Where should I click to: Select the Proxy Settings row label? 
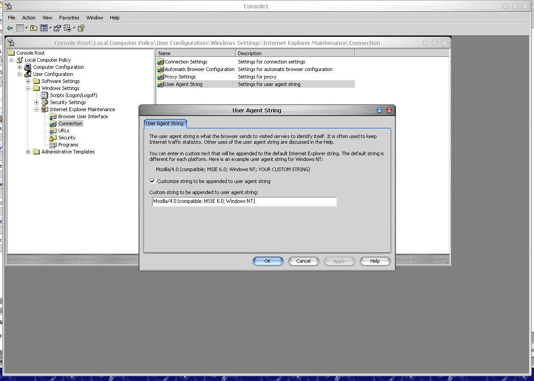pyautogui.click(x=180, y=77)
